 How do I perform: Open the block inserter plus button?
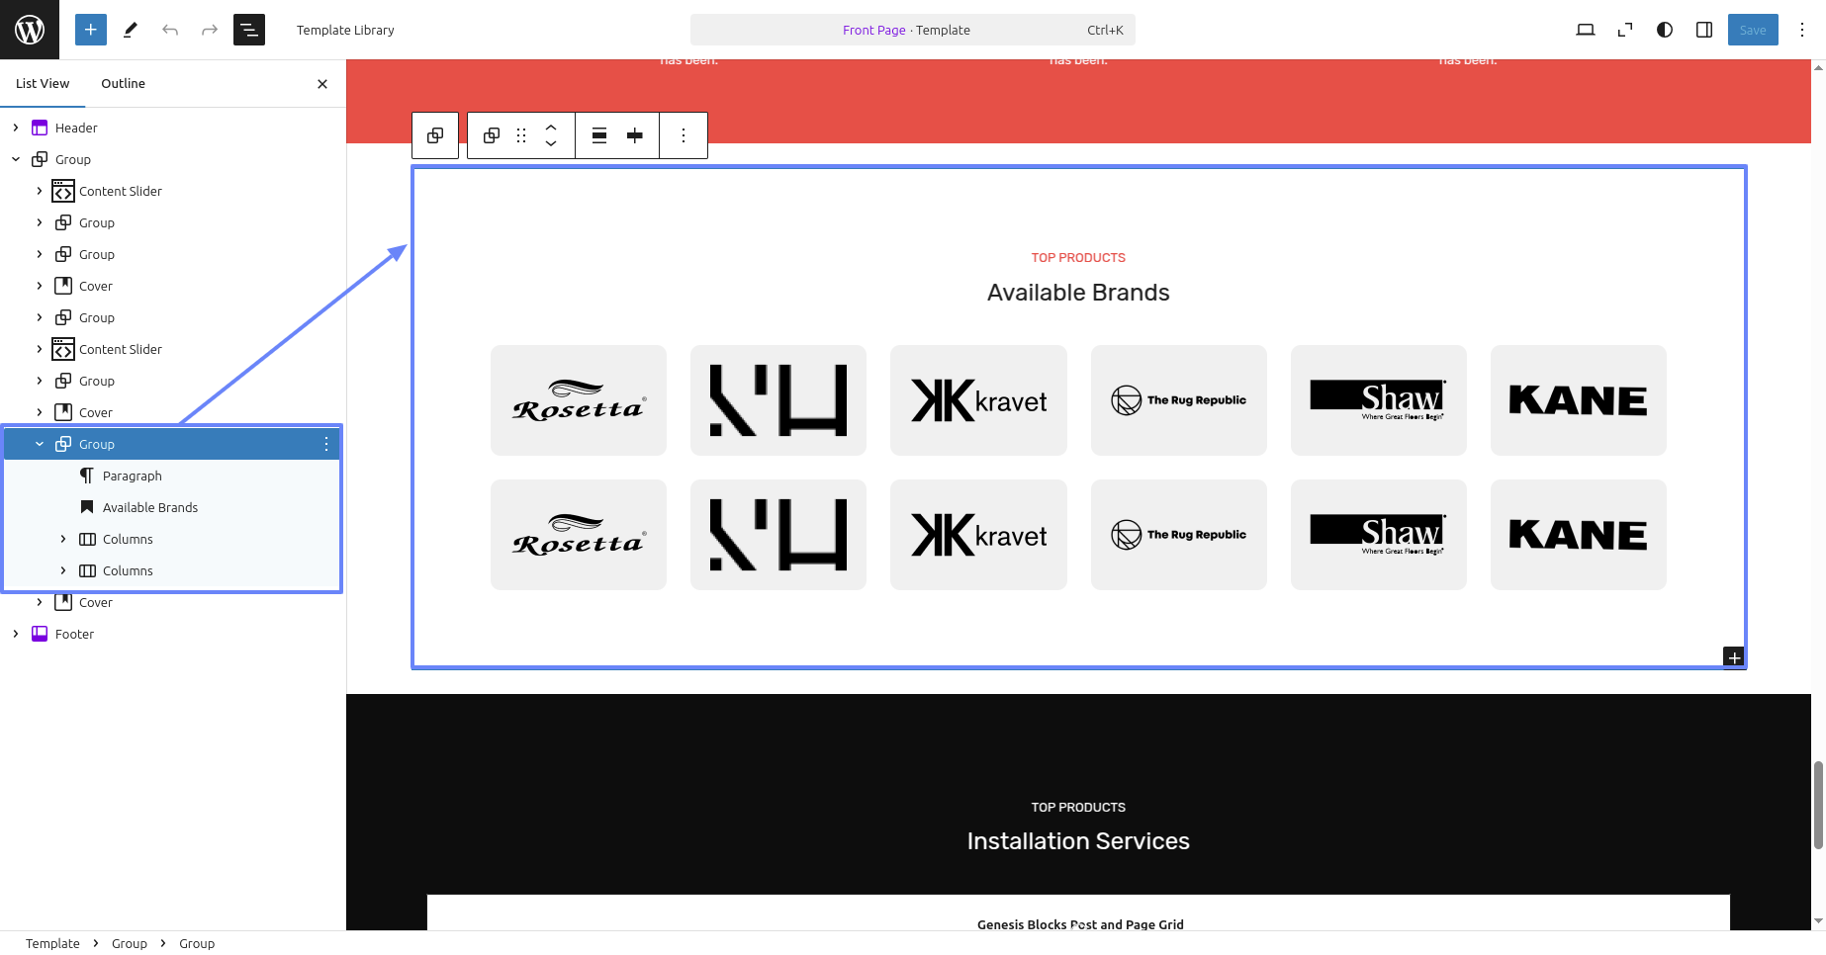(x=90, y=30)
